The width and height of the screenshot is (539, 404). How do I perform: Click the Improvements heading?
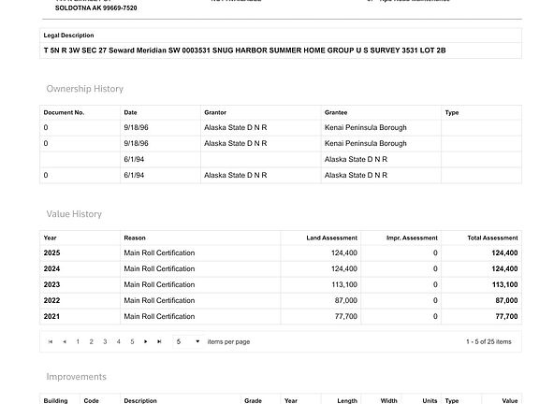coord(77,377)
